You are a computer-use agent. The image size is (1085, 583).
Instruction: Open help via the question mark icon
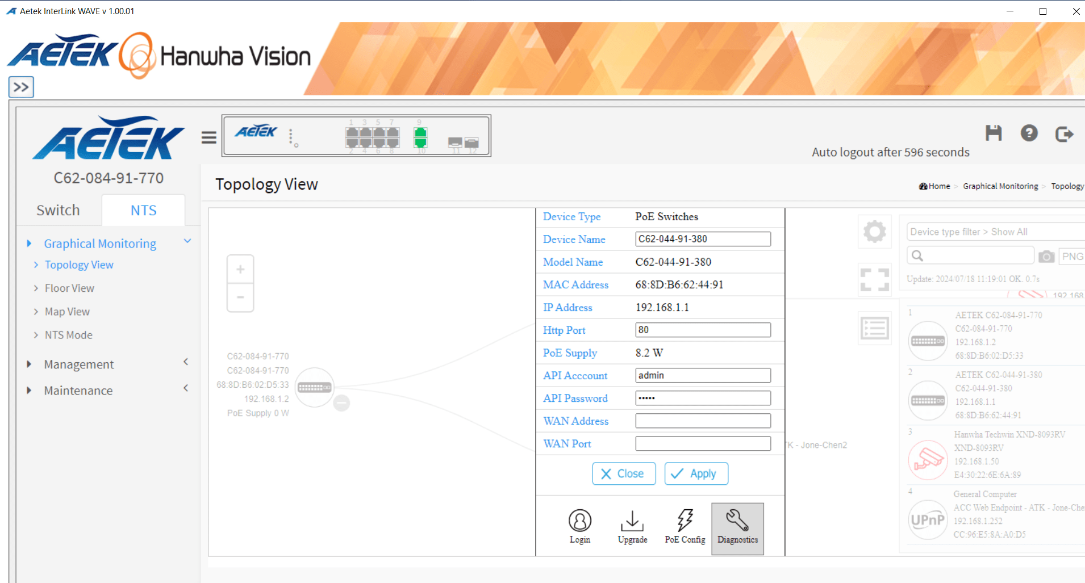click(x=1029, y=133)
